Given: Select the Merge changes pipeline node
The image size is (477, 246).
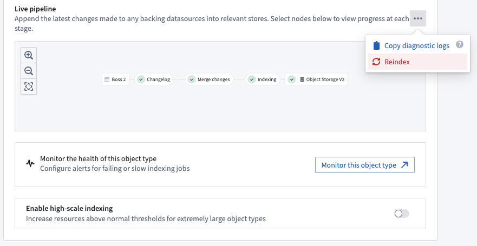Looking at the screenshot, I should point(209,79).
